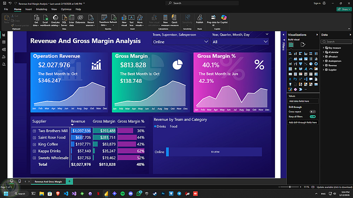Sort table by Revenue column header
Image resolution: width=353 pixels, height=198 pixels.
[78, 121]
